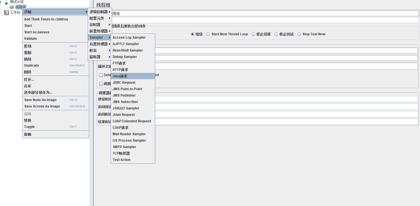
Task: Click the thread group name input field
Action: (x=252, y=13)
